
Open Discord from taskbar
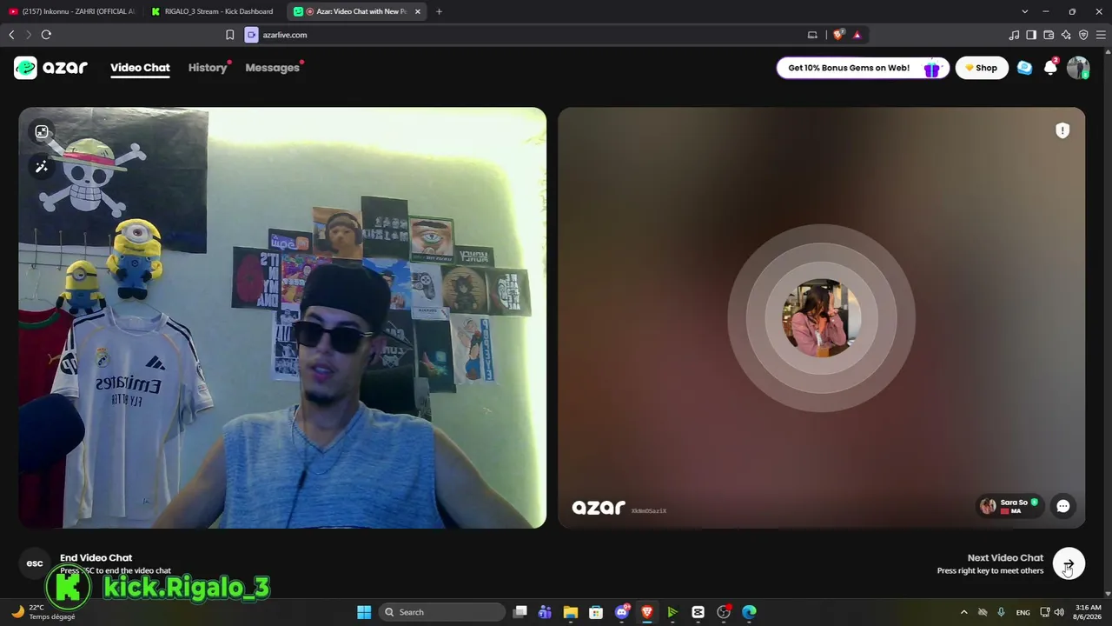[621, 612]
